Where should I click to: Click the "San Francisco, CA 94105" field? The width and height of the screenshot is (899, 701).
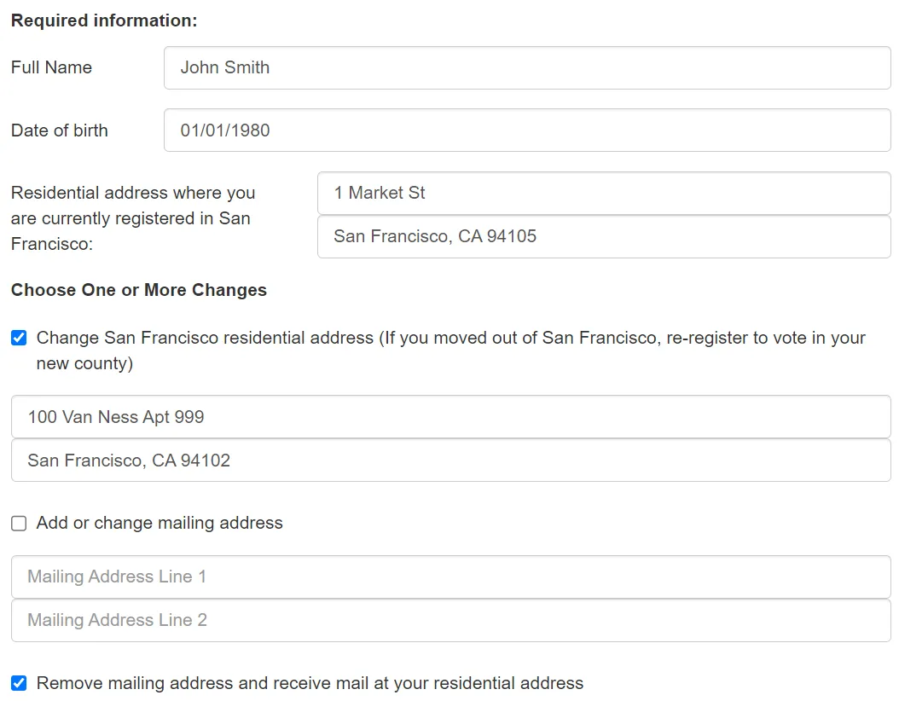coord(604,236)
